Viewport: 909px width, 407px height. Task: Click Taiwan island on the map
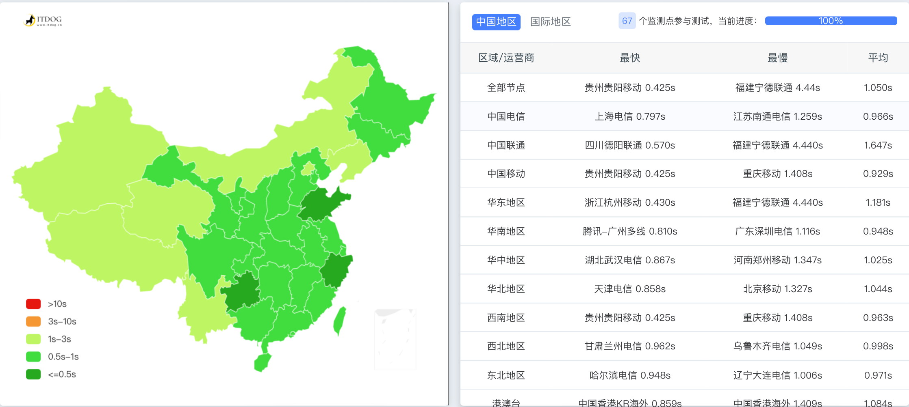point(339,321)
